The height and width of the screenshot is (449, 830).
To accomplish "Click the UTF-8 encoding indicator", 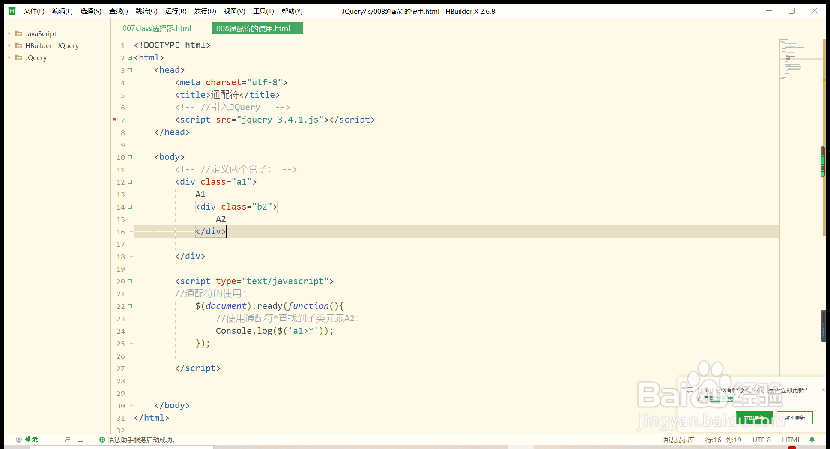I will tap(761, 440).
